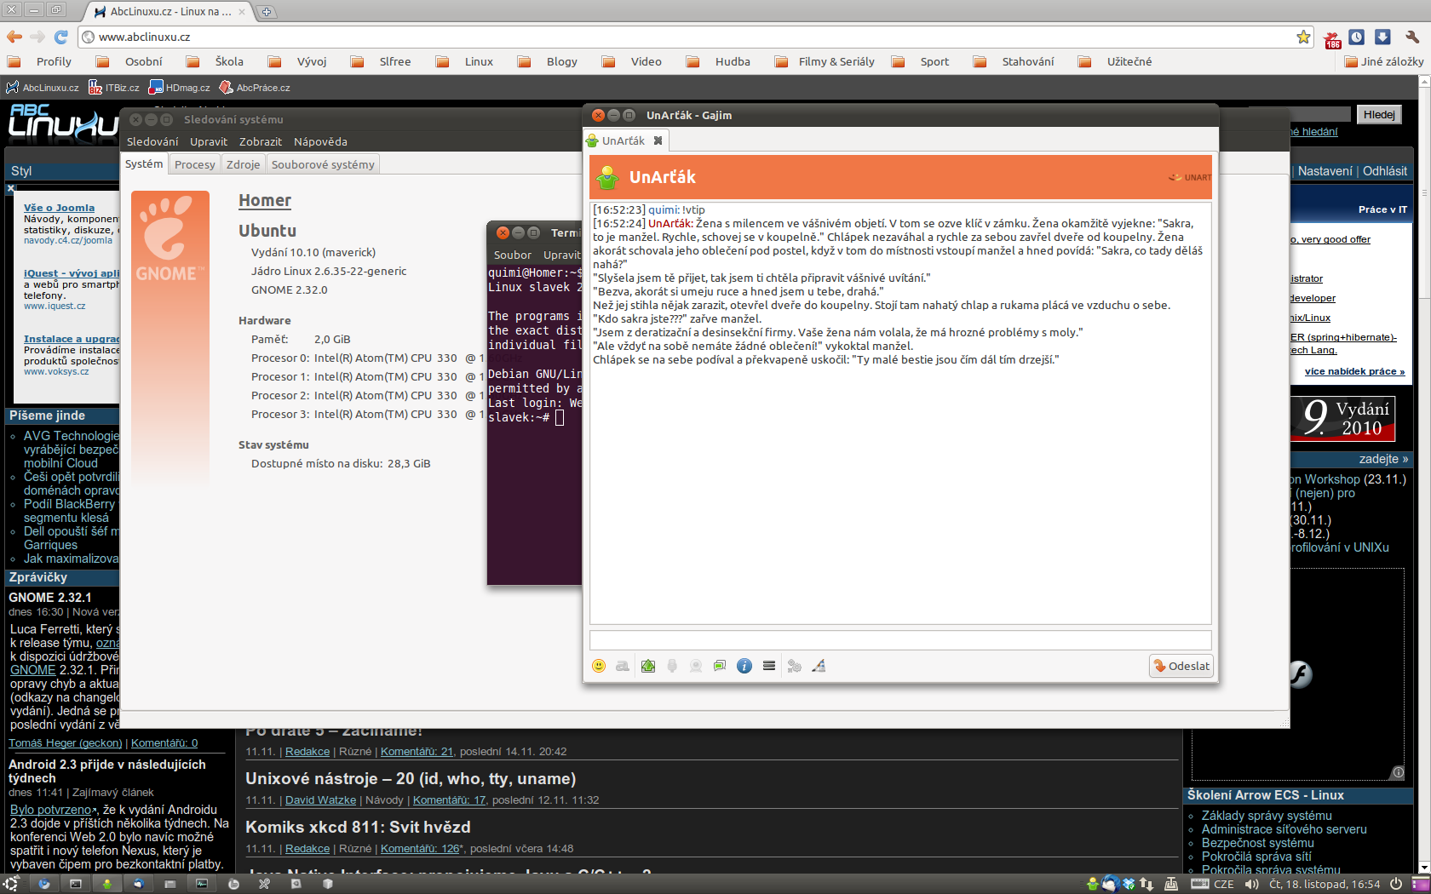The height and width of the screenshot is (894, 1431).
Task: Open contact information with the blue info icon
Action: (744, 666)
